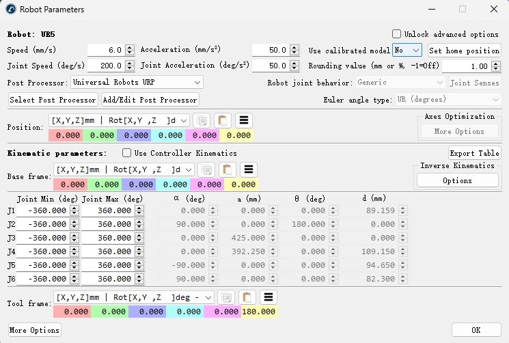
Task: Click the Joint Speed value field
Action: pyautogui.click(x=106, y=66)
